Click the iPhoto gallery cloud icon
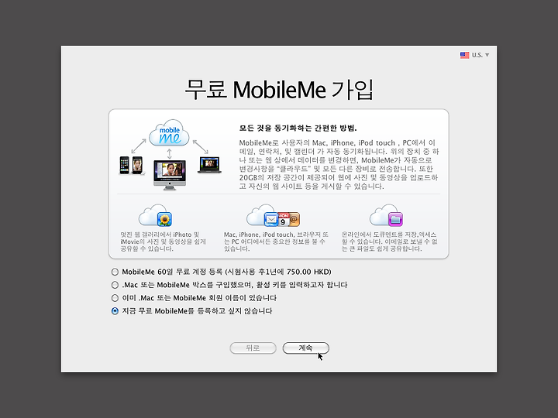 156,216
